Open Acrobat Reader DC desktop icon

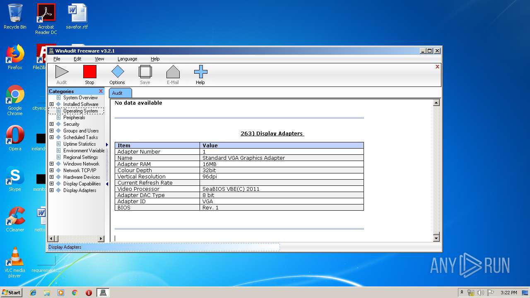tap(46, 19)
